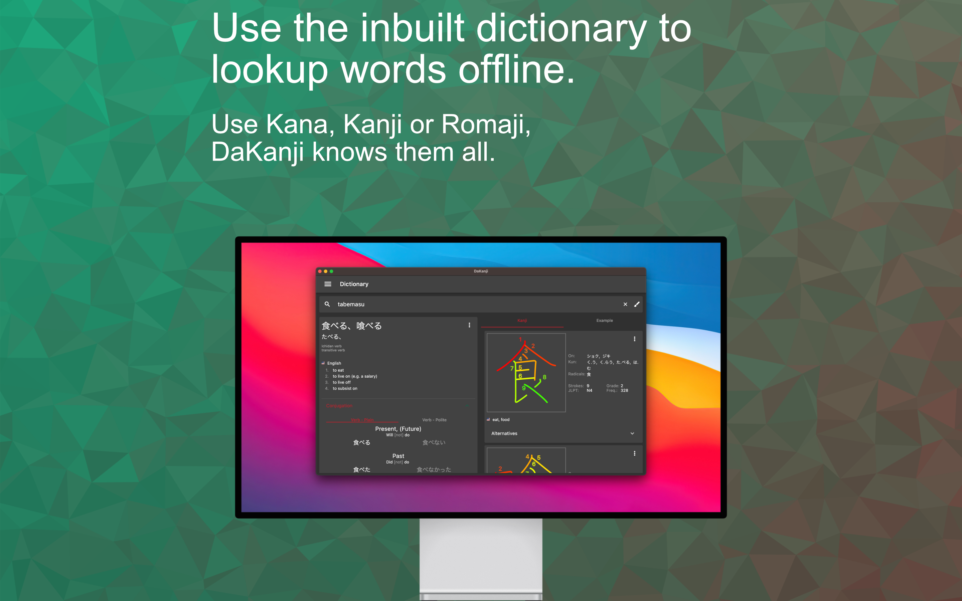
Task: Open the kanji card's three-dot options menu
Action: tap(634, 339)
